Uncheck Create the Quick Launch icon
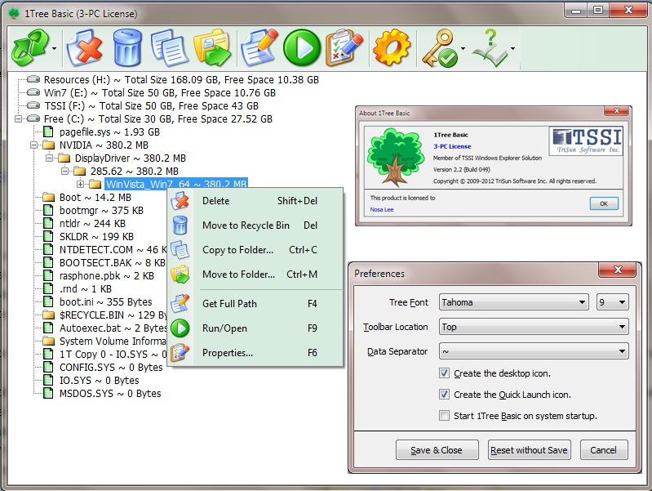Image resolution: width=652 pixels, height=491 pixels. pos(445,395)
